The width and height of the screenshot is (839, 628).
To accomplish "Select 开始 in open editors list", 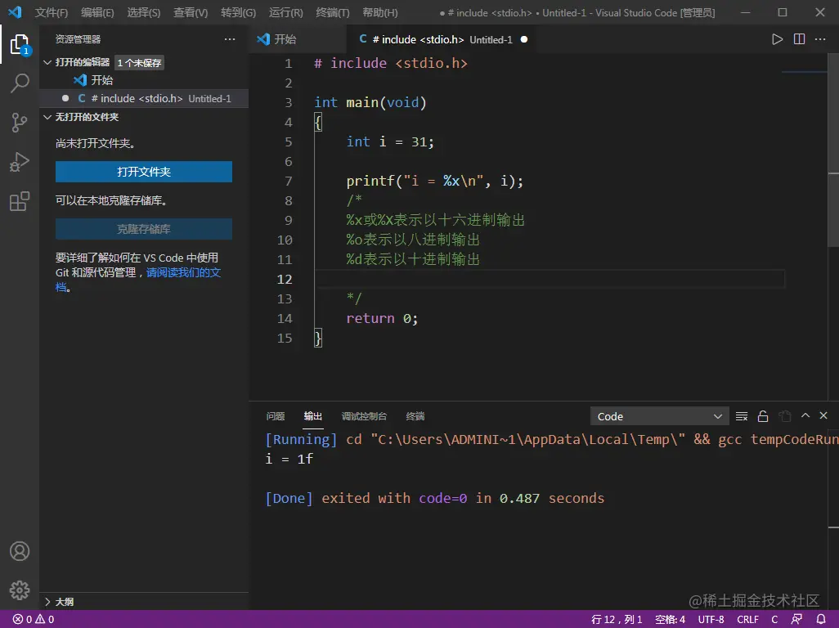I will (x=144, y=80).
